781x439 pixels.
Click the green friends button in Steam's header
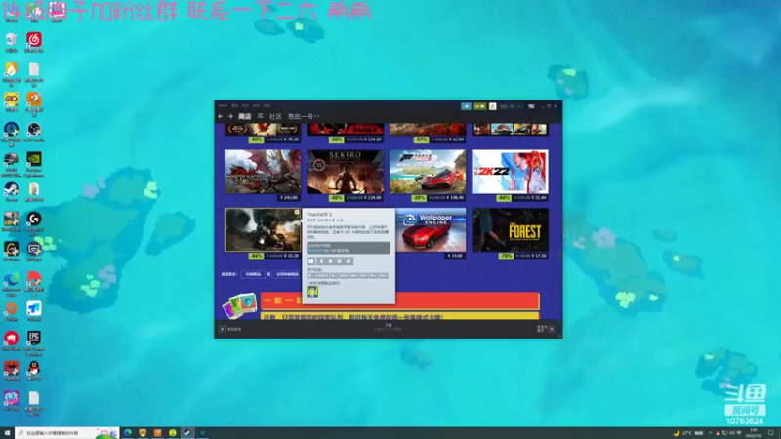pos(479,106)
